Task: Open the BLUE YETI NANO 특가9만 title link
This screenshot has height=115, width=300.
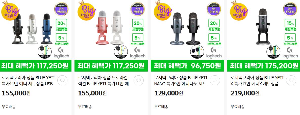Action: pos(181,81)
